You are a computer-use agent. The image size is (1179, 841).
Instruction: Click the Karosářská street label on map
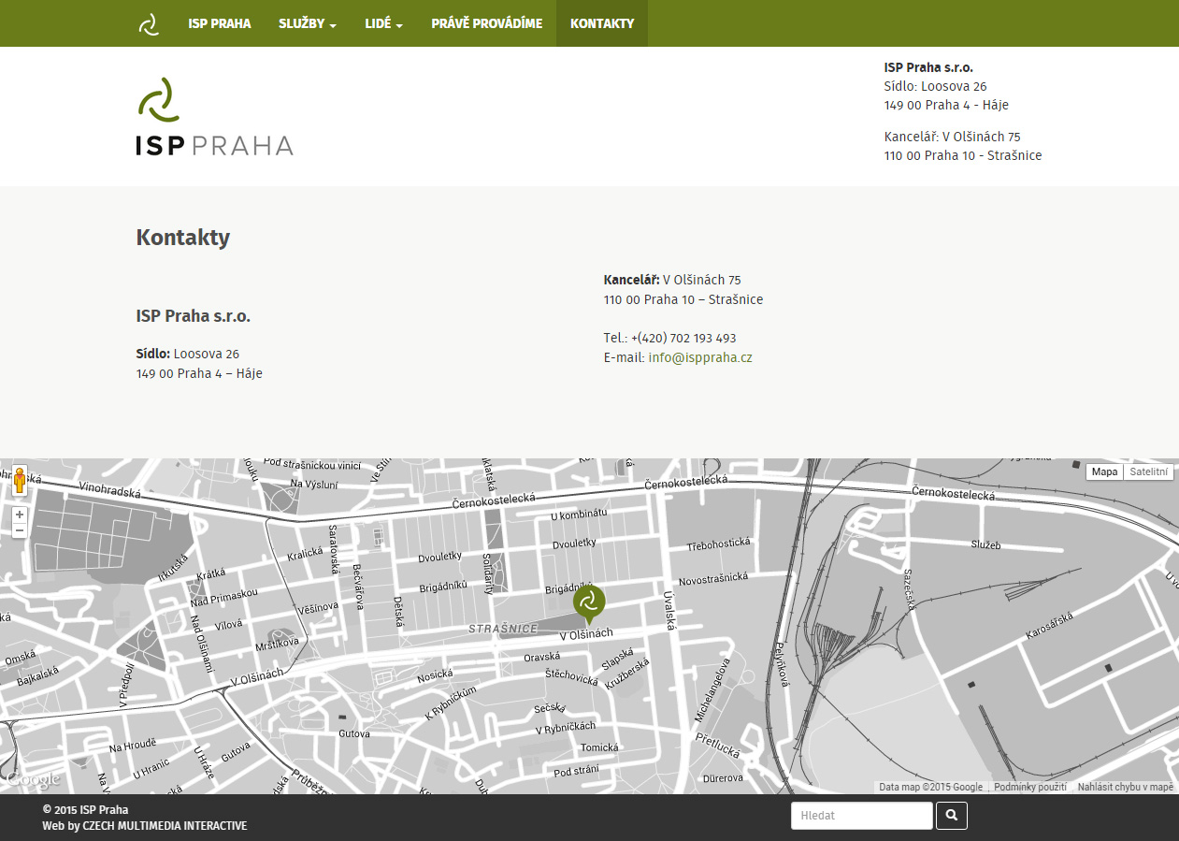coord(1050,624)
